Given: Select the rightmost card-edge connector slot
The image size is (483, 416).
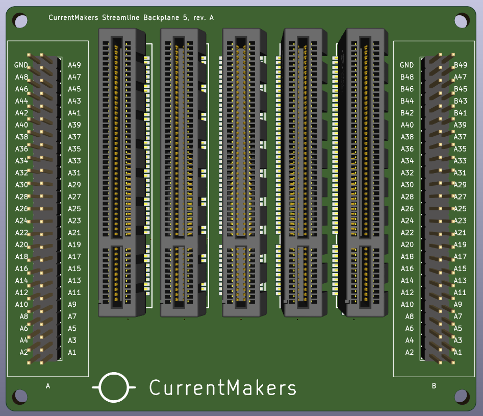Looking at the screenshot, I should click(x=365, y=173).
